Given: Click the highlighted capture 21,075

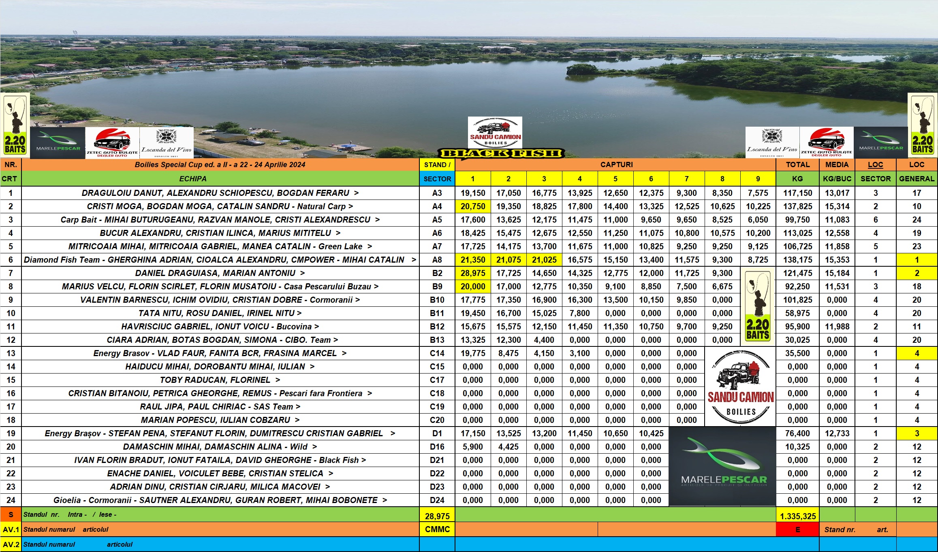Looking at the screenshot, I should pos(509,260).
